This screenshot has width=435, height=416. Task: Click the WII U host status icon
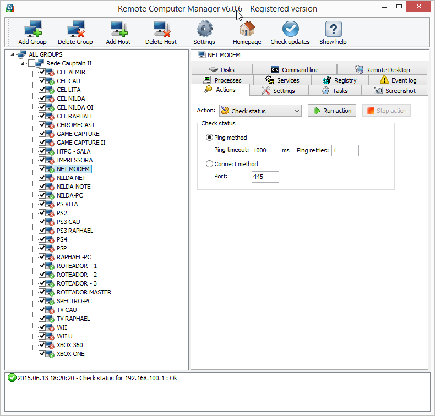(50, 336)
